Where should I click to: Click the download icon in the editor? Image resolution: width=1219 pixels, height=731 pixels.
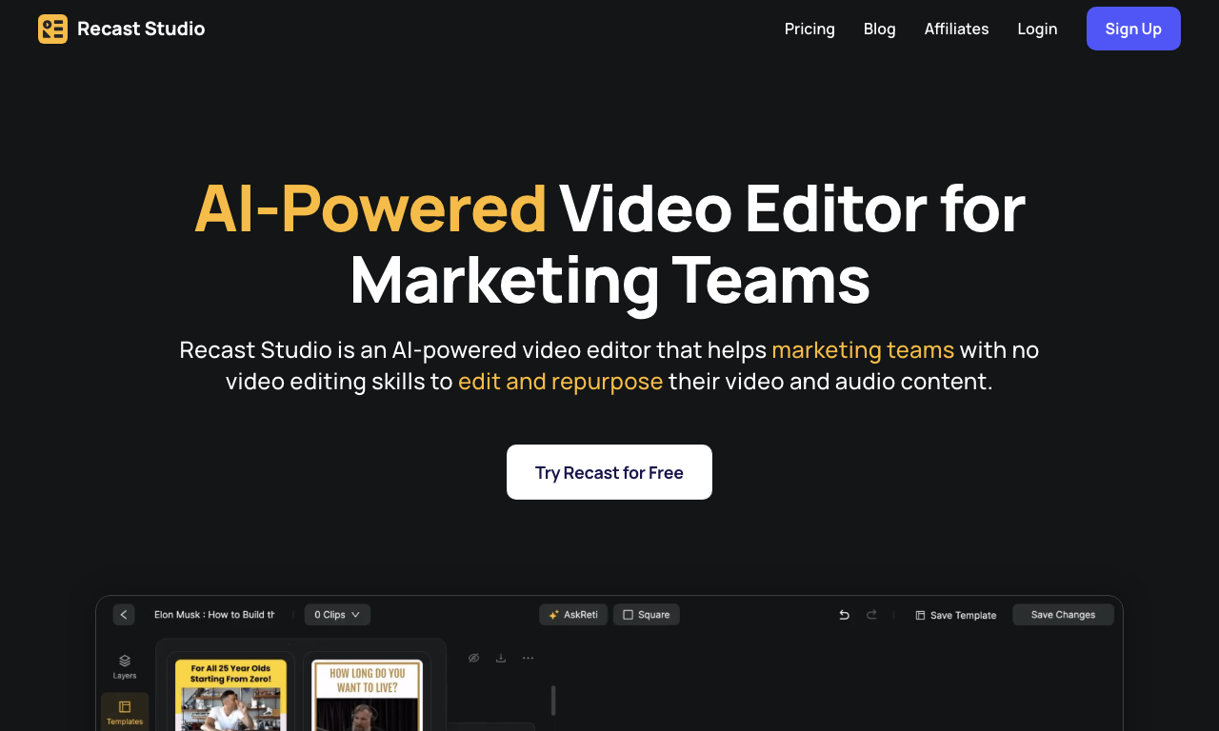tap(501, 658)
